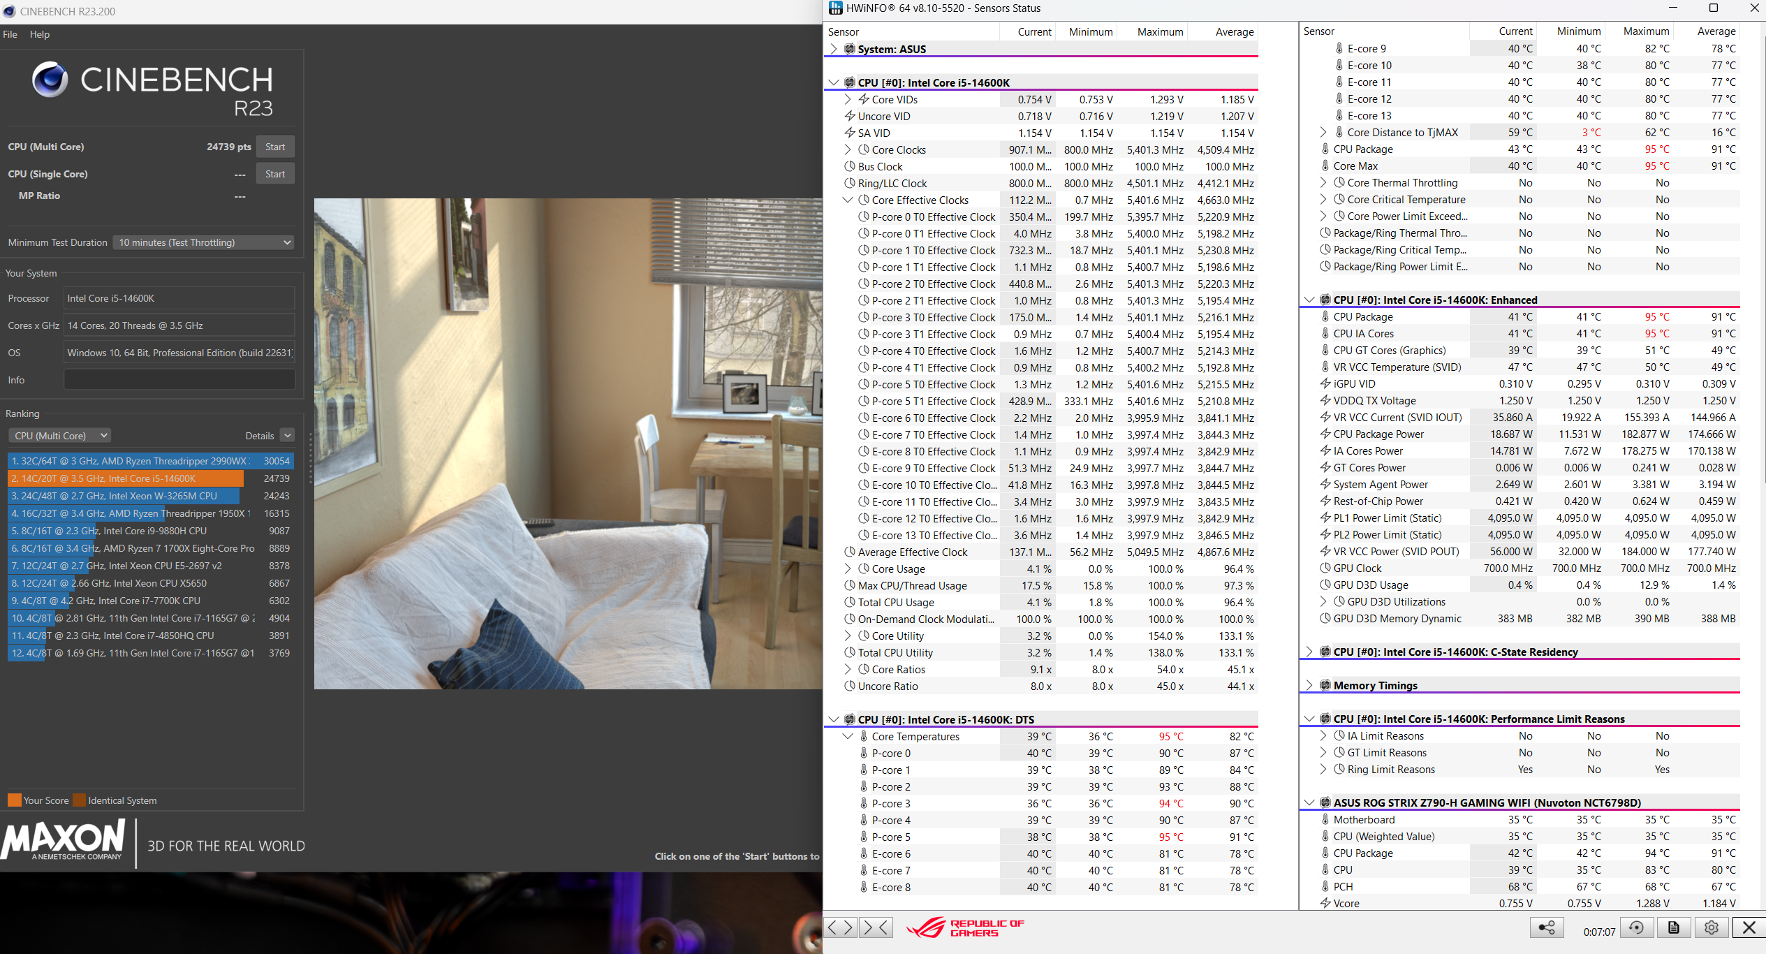Click the Processor field showing Intel Core i5-14600K

click(x=179, y=298)
